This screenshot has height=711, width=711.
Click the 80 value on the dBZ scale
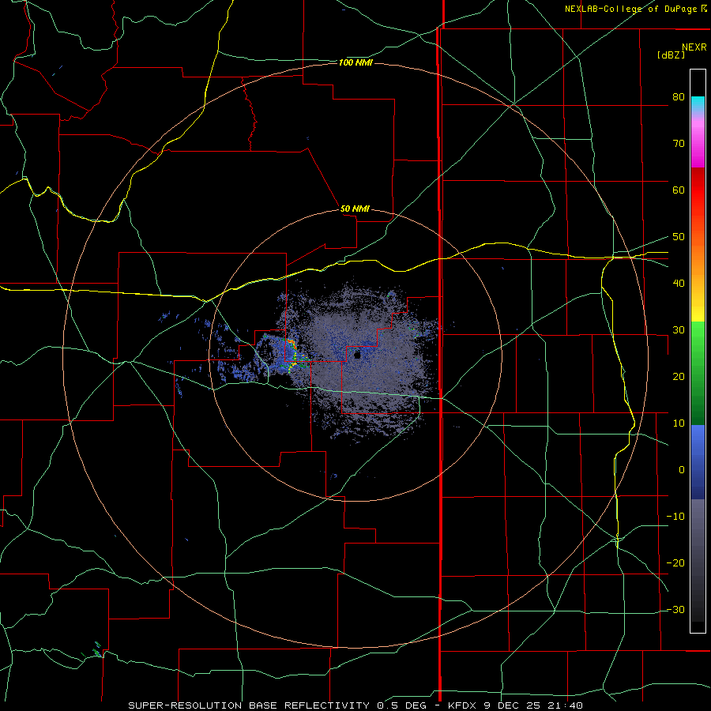click(x=679, y=97)
